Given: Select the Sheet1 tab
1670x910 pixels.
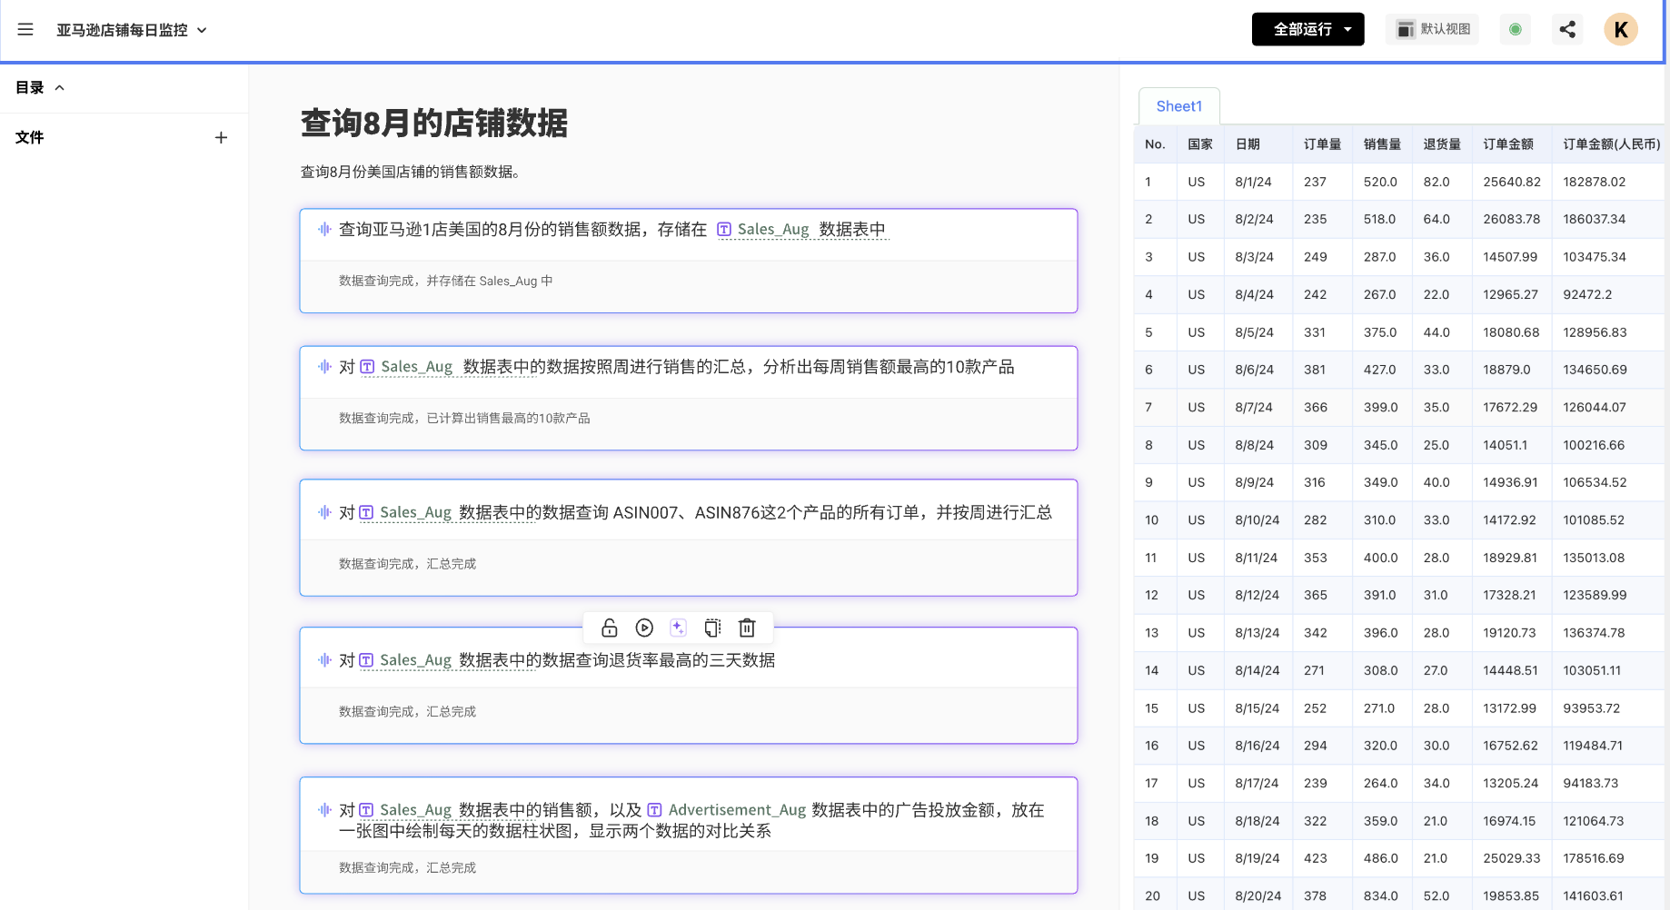Looking at the screenshot, I should (1178, 106).
